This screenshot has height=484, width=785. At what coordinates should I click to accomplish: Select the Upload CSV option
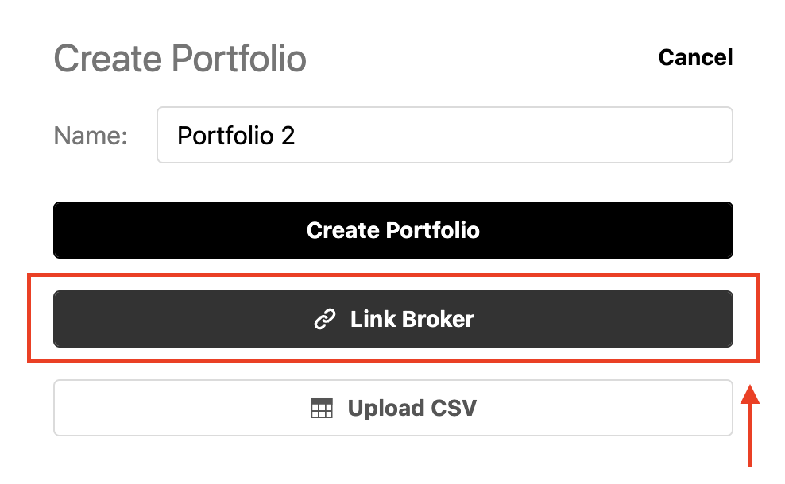click(392, 408)
